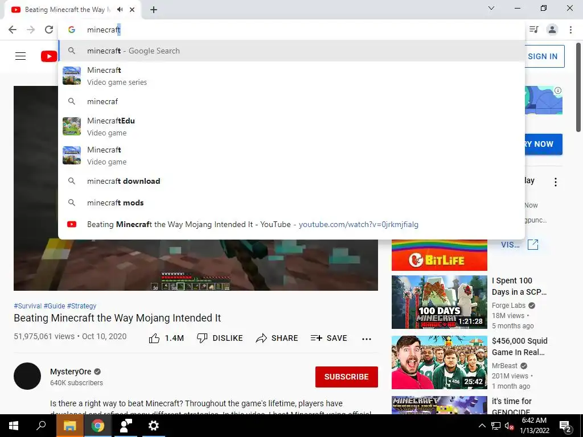Click the address bar containing minecraft
This screenshot has height=437, width=583.
tap(291, 30)
